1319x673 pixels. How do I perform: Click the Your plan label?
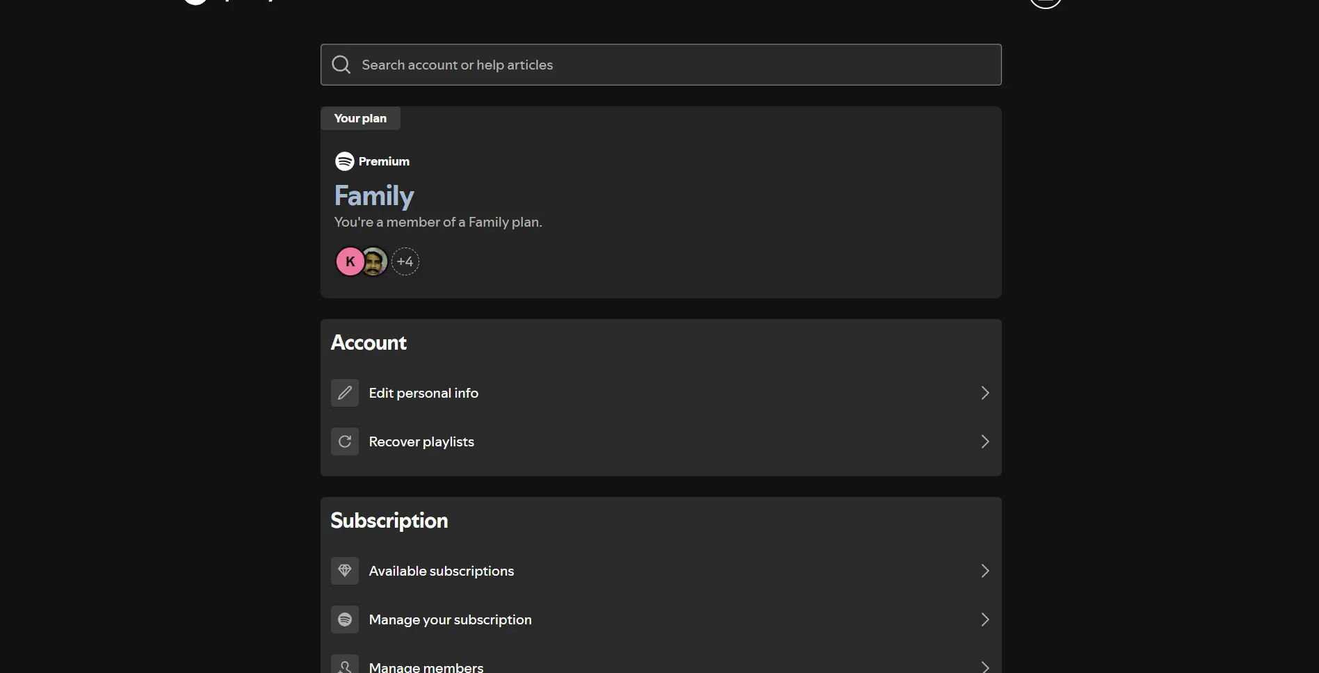(x=360, y=118)
